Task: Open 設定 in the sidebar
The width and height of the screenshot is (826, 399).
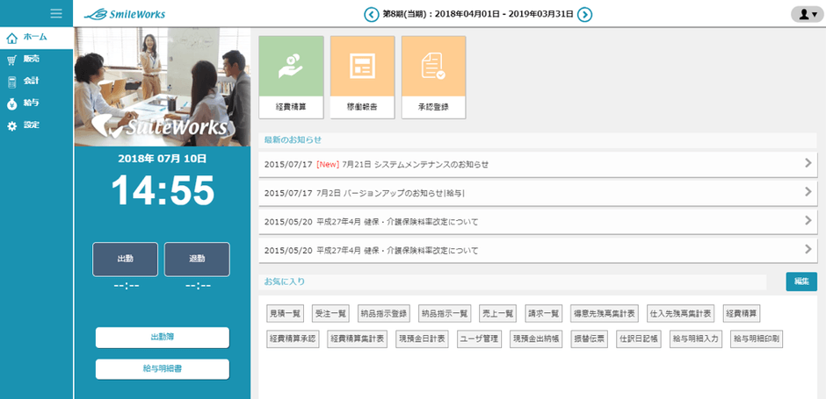Action: click(35, 125)
